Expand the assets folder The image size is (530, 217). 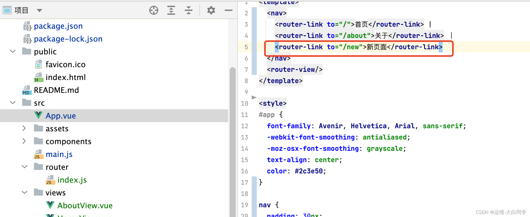tap(24, 128)
